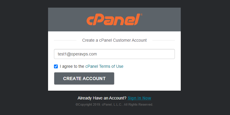The width and height of the screenshot is (230, 115).
Task: Click the "I agree to the" label text
Action: 72,66
